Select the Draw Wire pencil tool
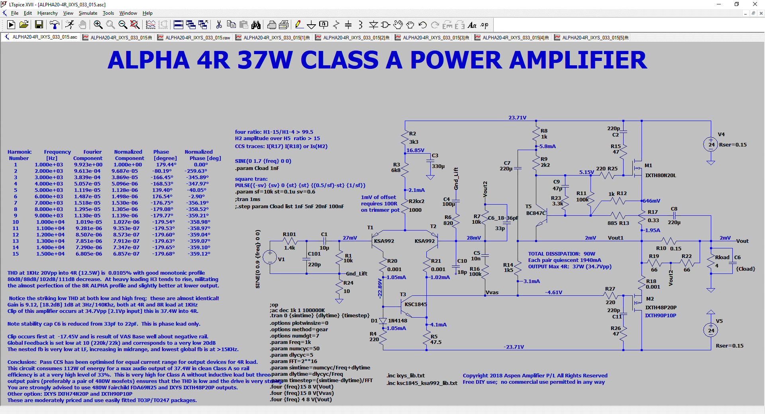 299,25
